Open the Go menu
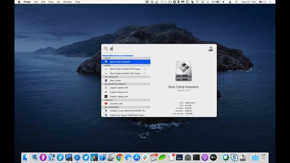The height and width of the screenshot is (163, 290). [58, 2]
